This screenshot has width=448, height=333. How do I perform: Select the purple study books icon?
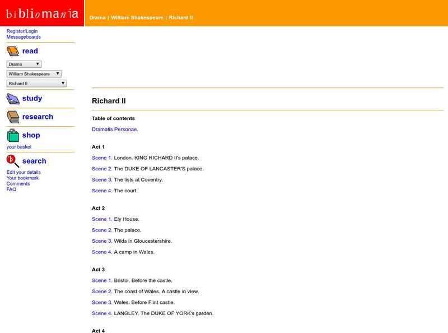12,98
